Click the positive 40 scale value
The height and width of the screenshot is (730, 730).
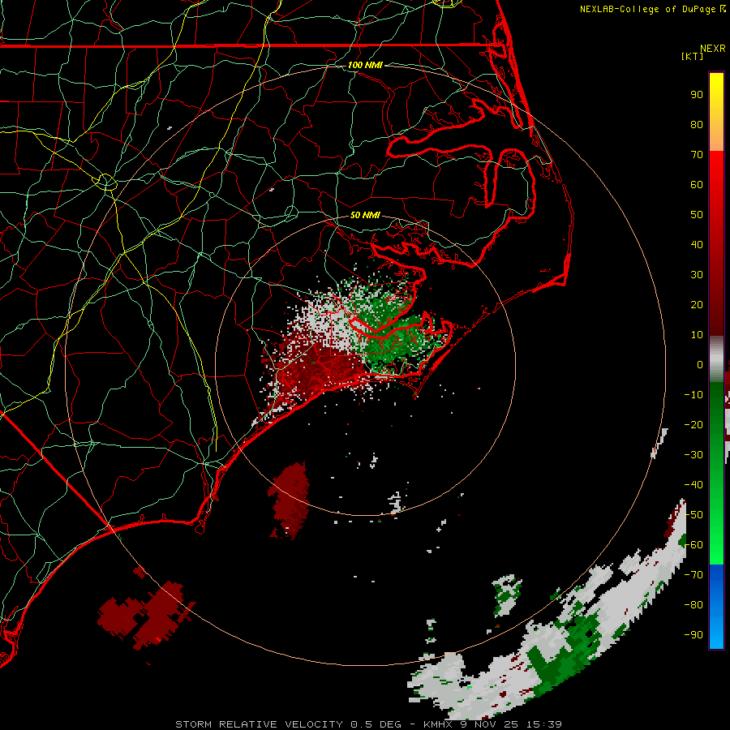click(x=697, y=245)
